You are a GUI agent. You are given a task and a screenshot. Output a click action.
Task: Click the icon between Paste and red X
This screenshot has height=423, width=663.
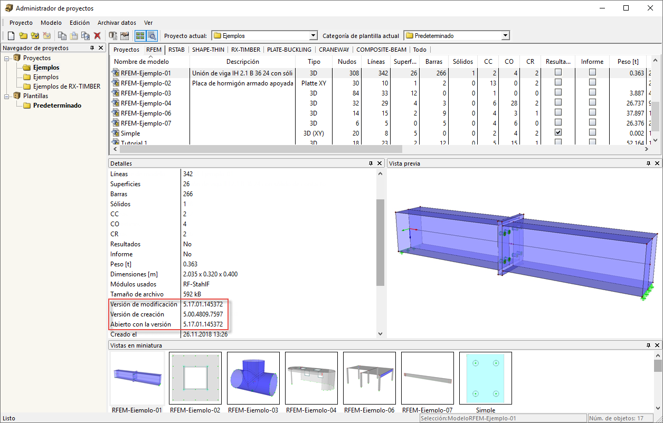pos(86,36)
